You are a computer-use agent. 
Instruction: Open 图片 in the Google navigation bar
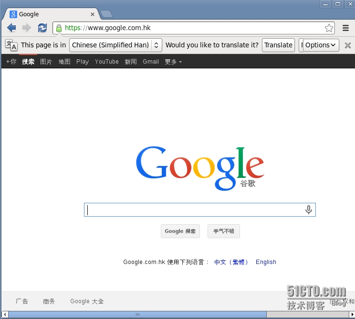(46, 62)
